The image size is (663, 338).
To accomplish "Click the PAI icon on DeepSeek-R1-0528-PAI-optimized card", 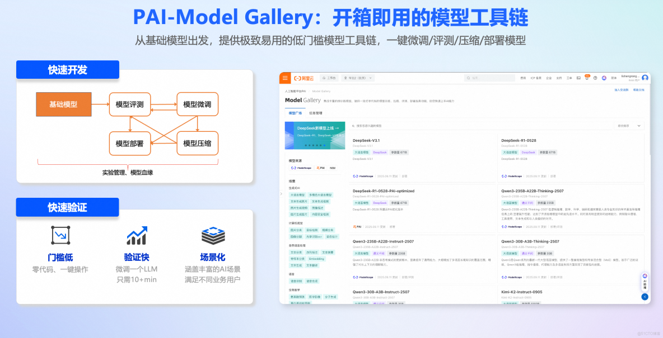I will click(355, 227).
